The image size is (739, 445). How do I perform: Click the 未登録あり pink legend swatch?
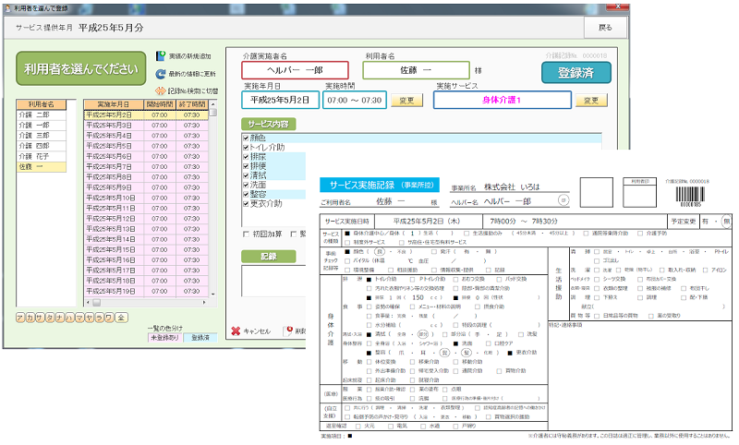(x=164, y=338)
